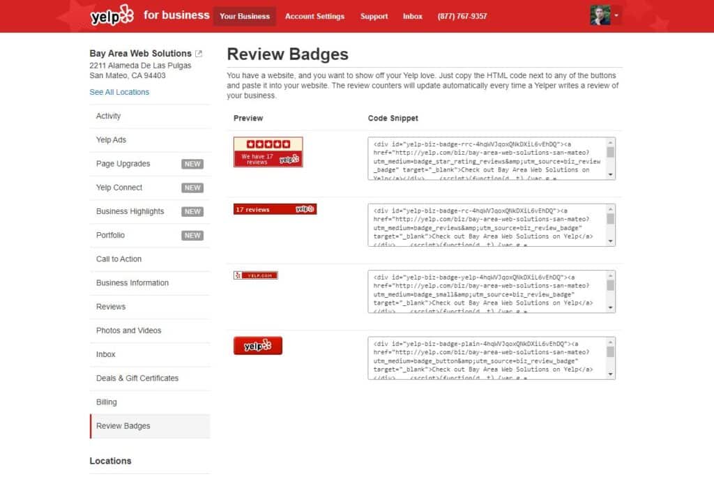Click scroll-up arrow in badge-rrc snippet box
The image size is (714, 479).
[611, 142]
